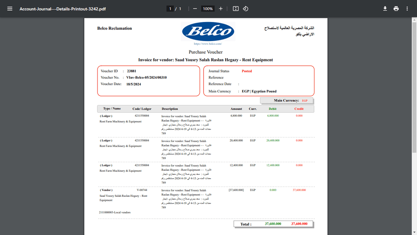This screenshot has height=235, width=417.
Task: Select the 4,800.000 amount value
Action: coord(236,116)
